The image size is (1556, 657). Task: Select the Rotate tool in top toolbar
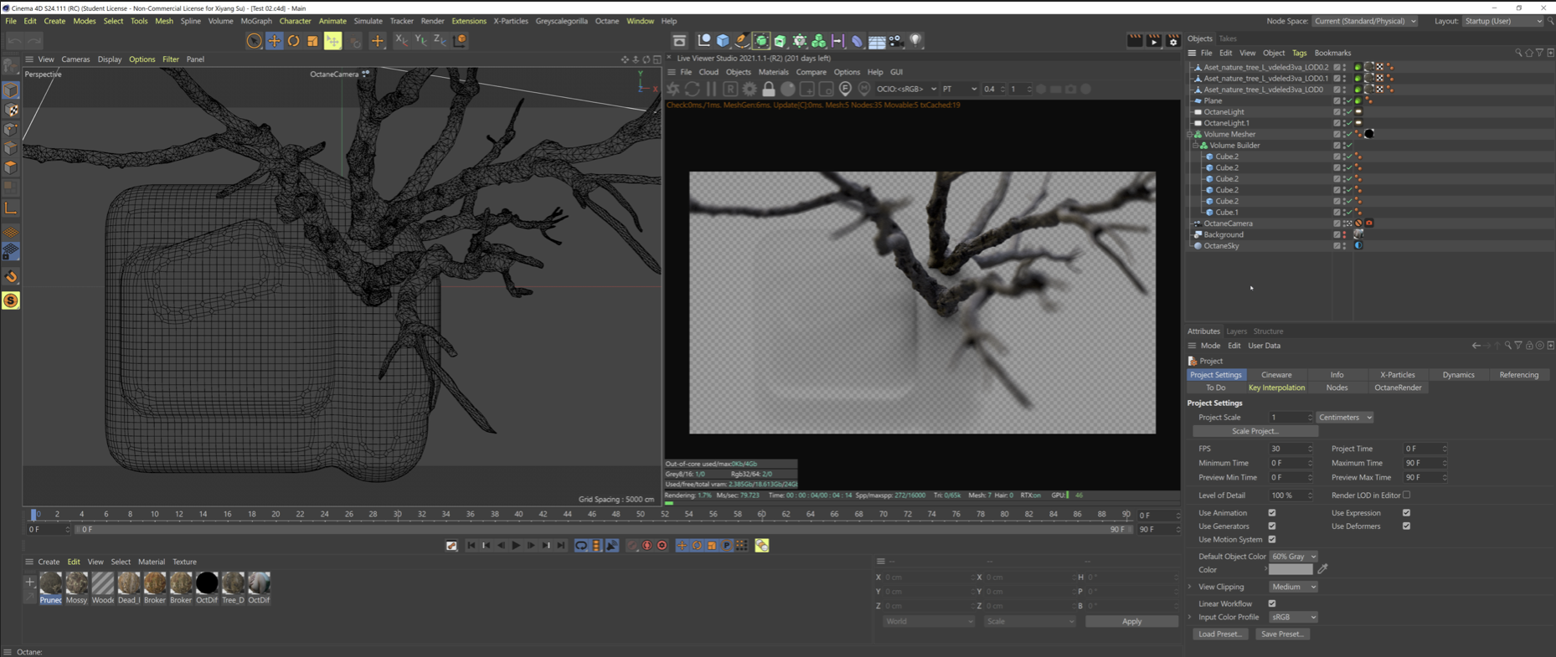click(x=293, y=40)
